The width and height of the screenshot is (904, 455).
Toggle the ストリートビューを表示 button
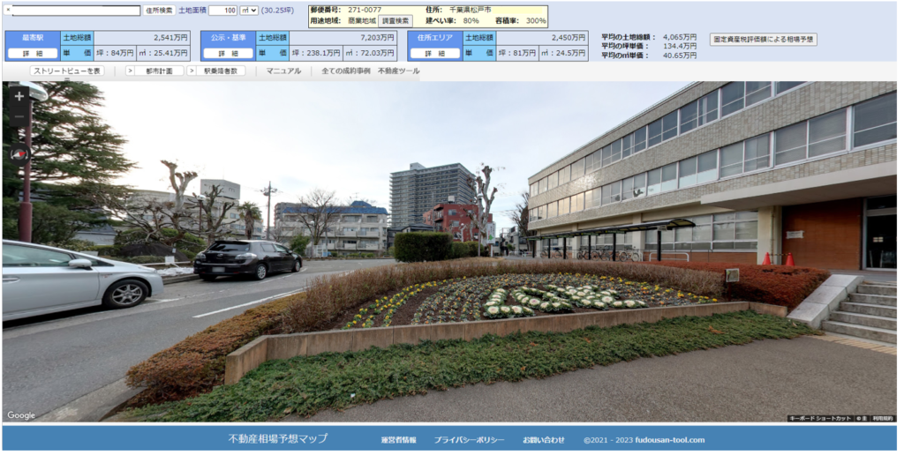[x=66, y=71]
